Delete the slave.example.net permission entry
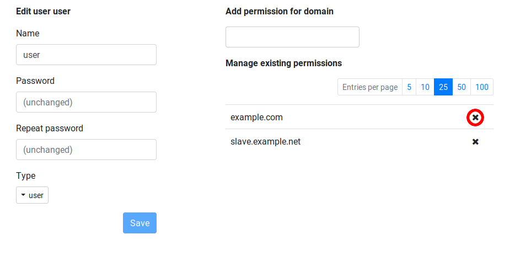The width and height of the screenshot is (515, 277). coord(475,142)
